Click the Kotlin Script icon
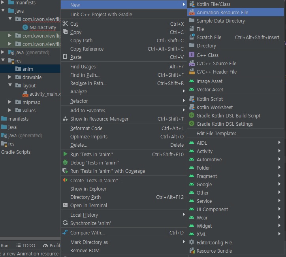 (x=192, y=99)
